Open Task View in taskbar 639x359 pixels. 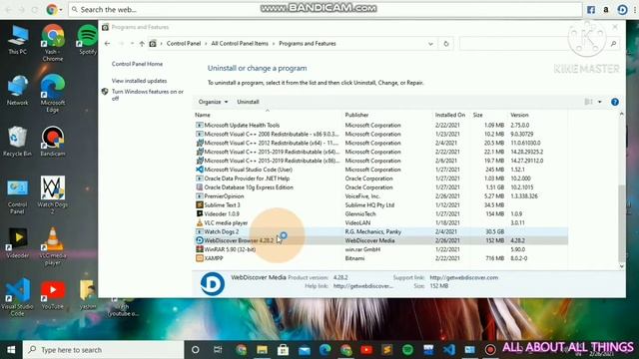point(218,350)
